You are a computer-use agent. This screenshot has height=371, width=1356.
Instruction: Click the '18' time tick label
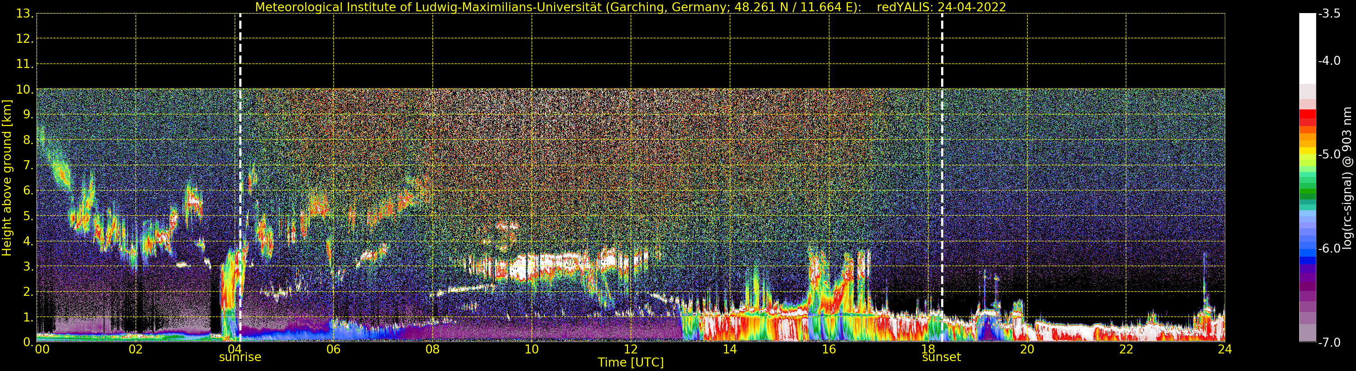928,349
